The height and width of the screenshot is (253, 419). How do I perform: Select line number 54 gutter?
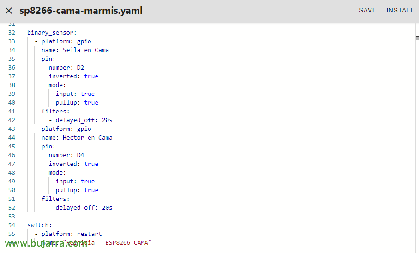pos(12,225)
